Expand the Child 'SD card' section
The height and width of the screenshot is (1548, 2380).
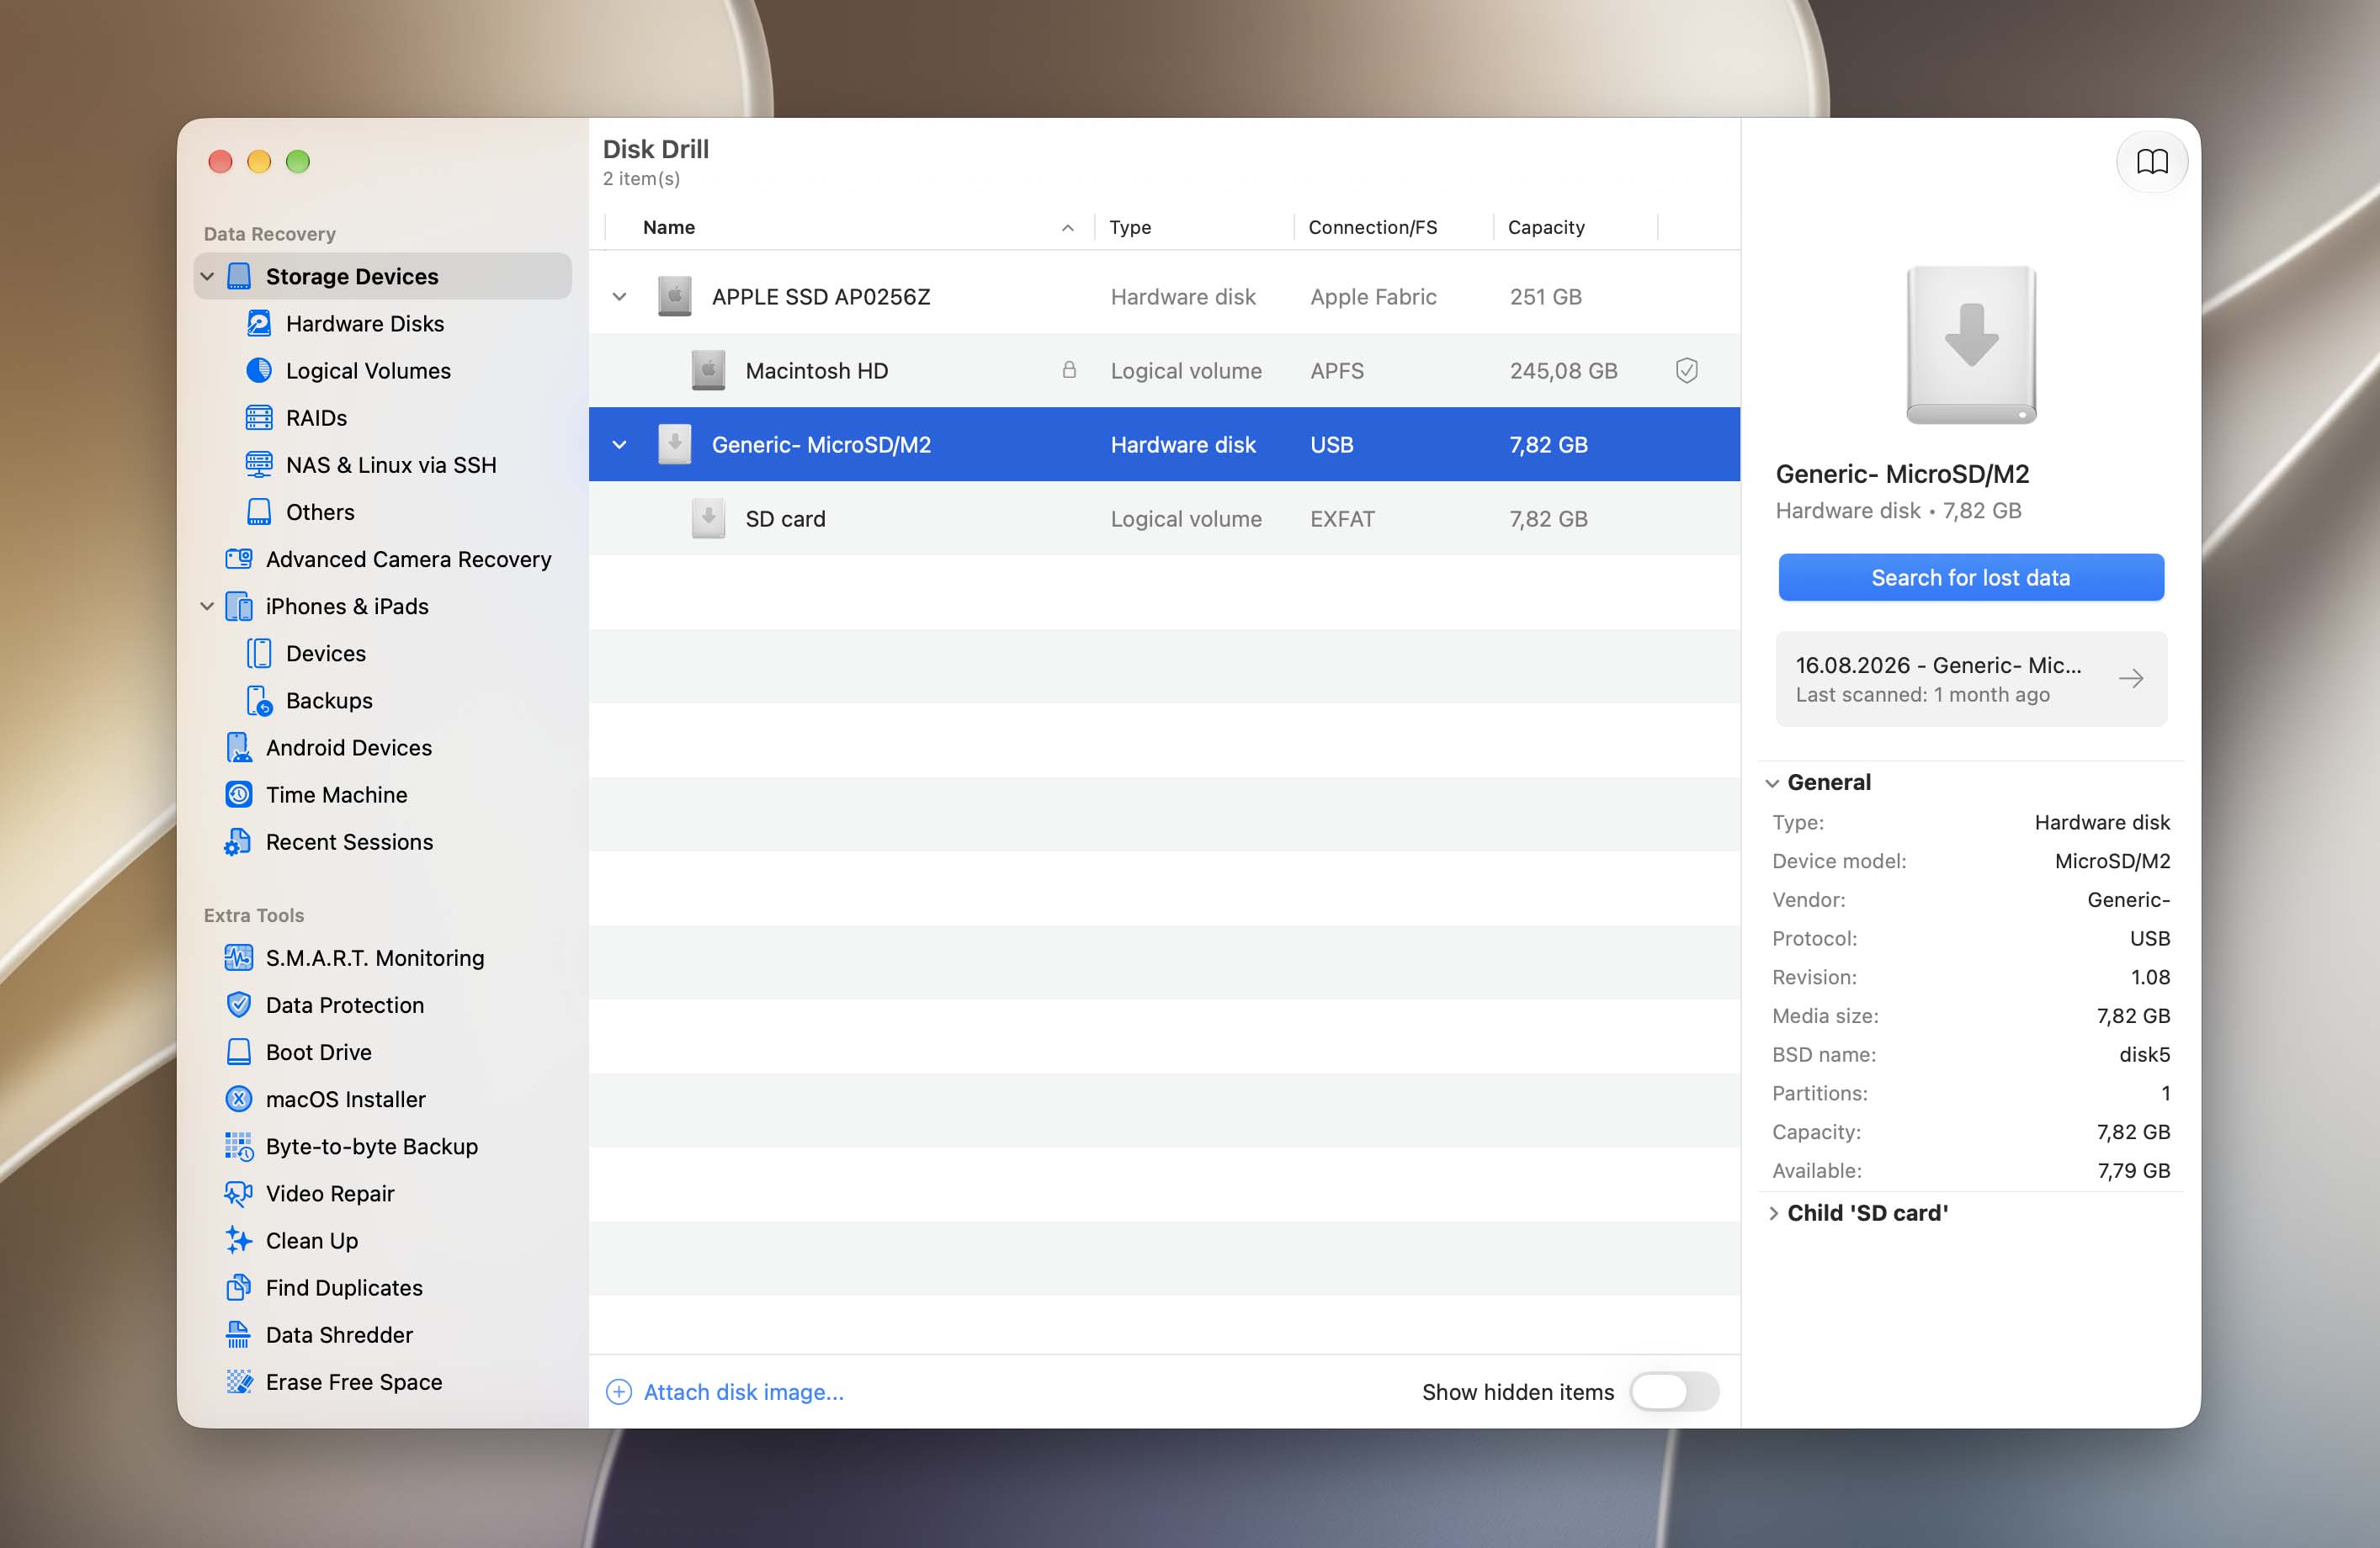click(x=1772, y=1212)
